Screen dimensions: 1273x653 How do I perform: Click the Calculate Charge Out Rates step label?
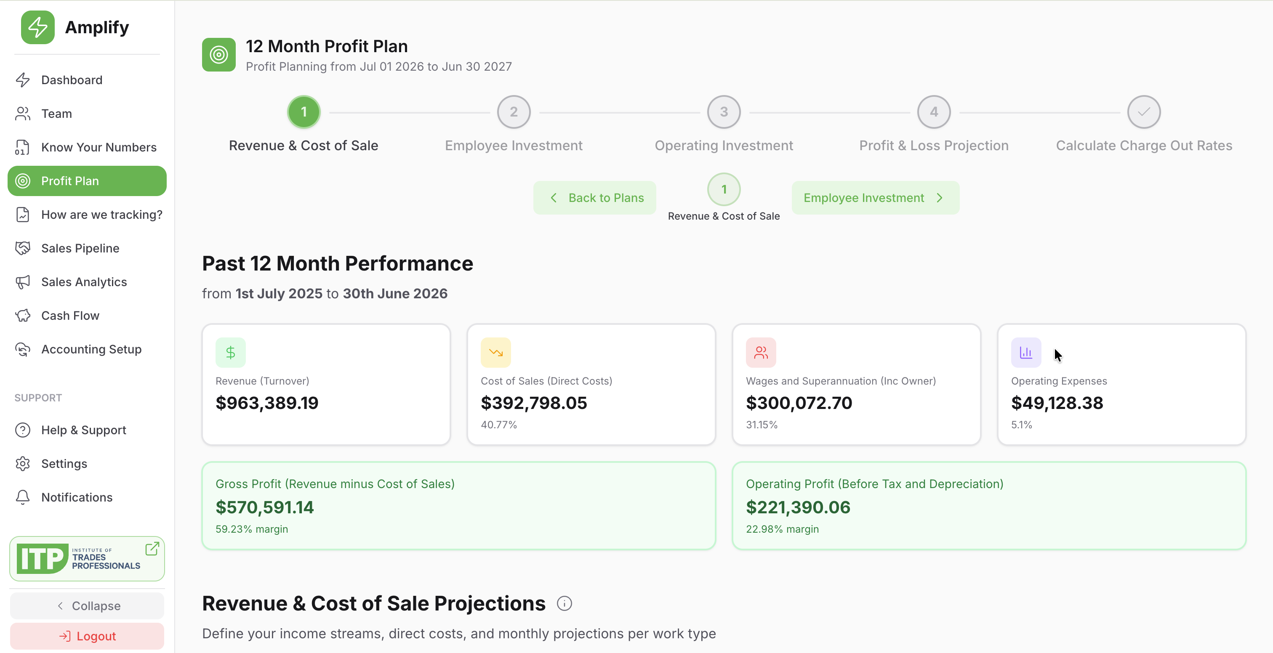1144,146
